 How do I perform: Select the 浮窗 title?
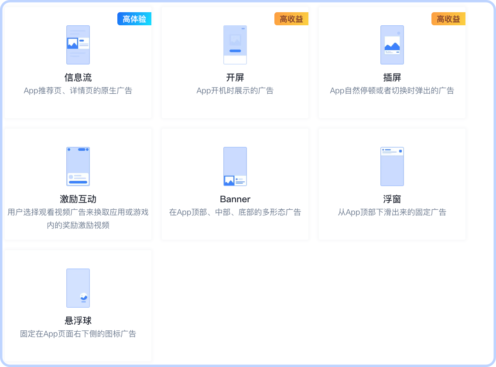tap(392, 199)
